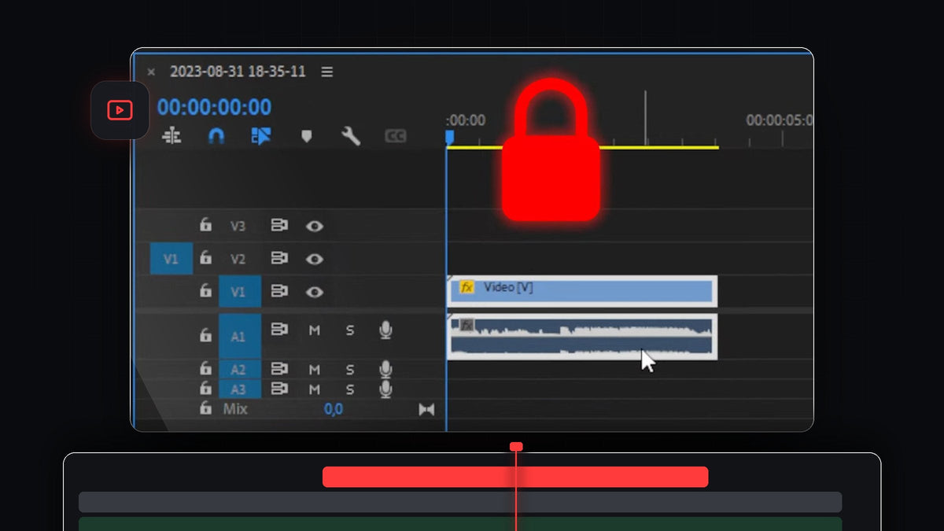The width and height of the screenshot is (944, 531).
Task: Mute track A1 with M button
Action: pyautogui.click(x=315, y=330)
